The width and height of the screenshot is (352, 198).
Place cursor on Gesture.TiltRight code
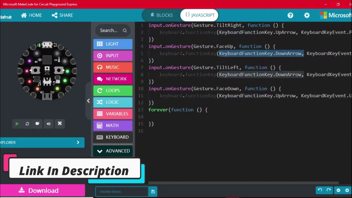click(217, 25)
